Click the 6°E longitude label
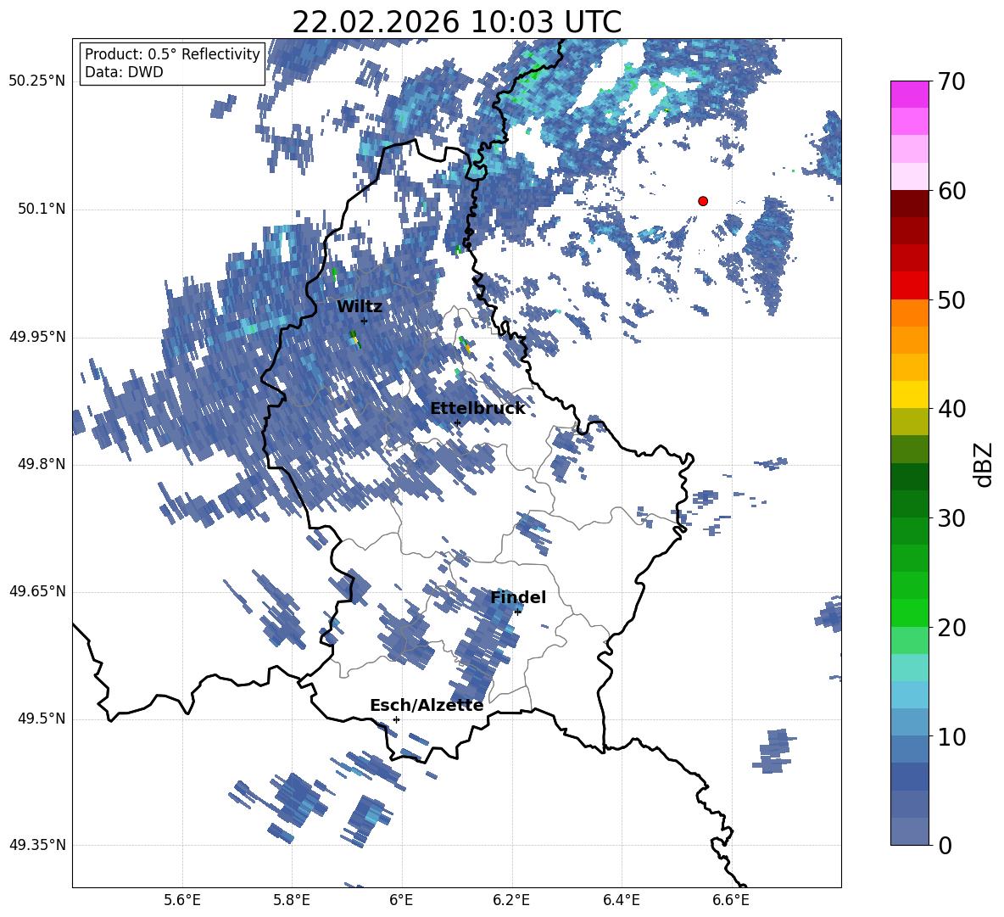This screenshot has height=917, width=1004. point(401,900)
